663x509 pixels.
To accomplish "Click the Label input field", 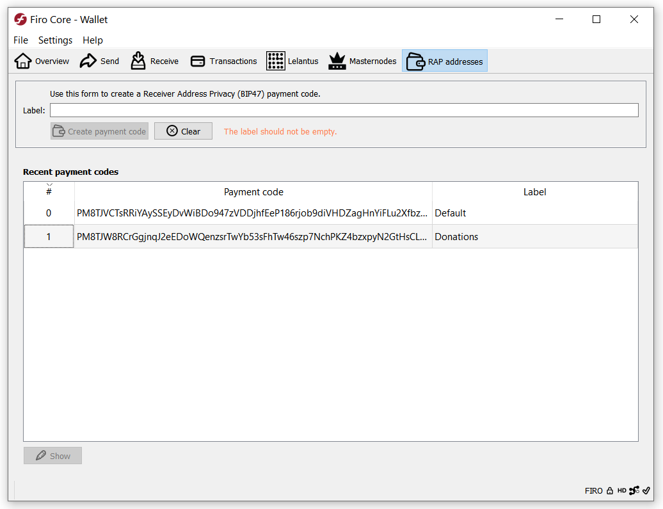I will [x=344, y=110].
